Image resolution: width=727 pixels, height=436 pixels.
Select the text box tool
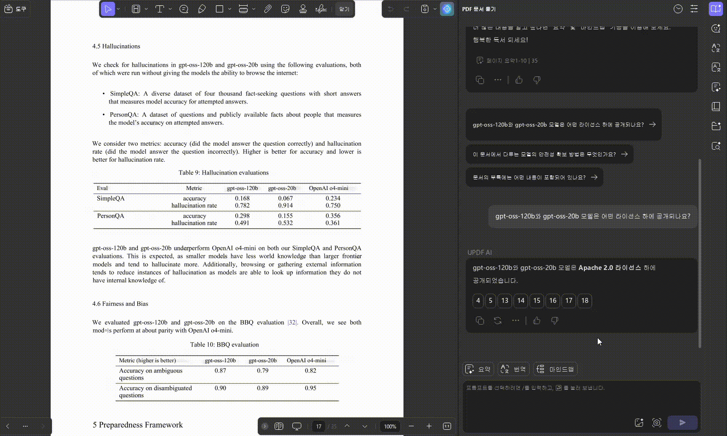[160, 9]
